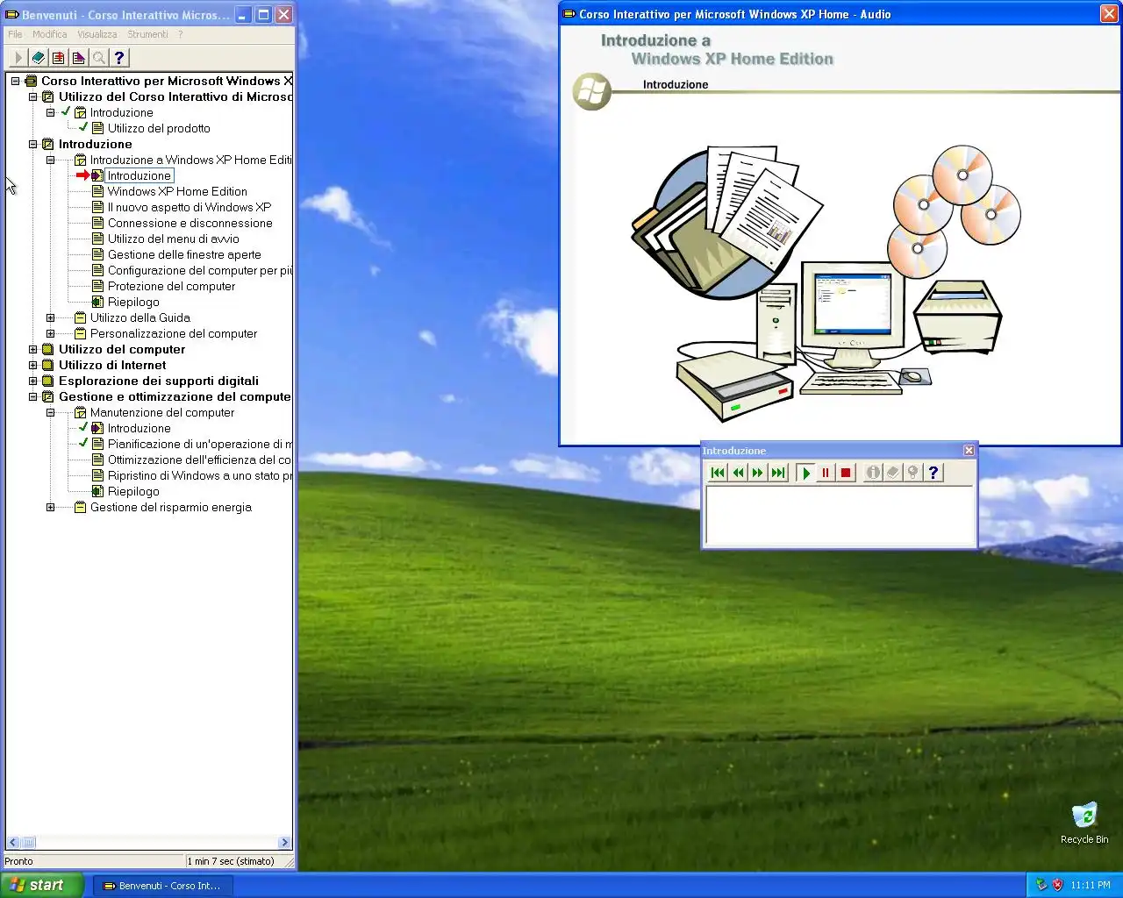Click the Riepilogo icon under Protezione del computer
Viewport: 1123px width, 898px height.
pyautogui.click(x=98, y=302)
